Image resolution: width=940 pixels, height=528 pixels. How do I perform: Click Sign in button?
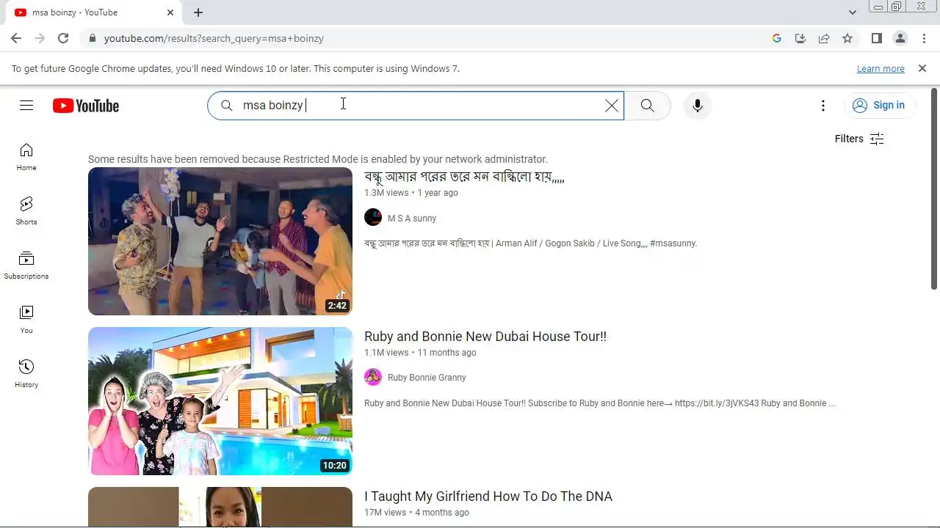click(x=879, y=106)
